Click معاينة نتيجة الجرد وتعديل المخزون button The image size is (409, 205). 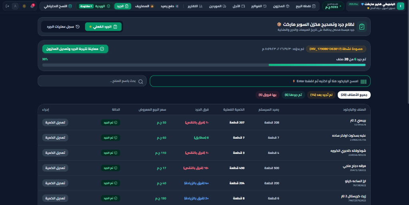pyautogui.click(x=75, y=49)
